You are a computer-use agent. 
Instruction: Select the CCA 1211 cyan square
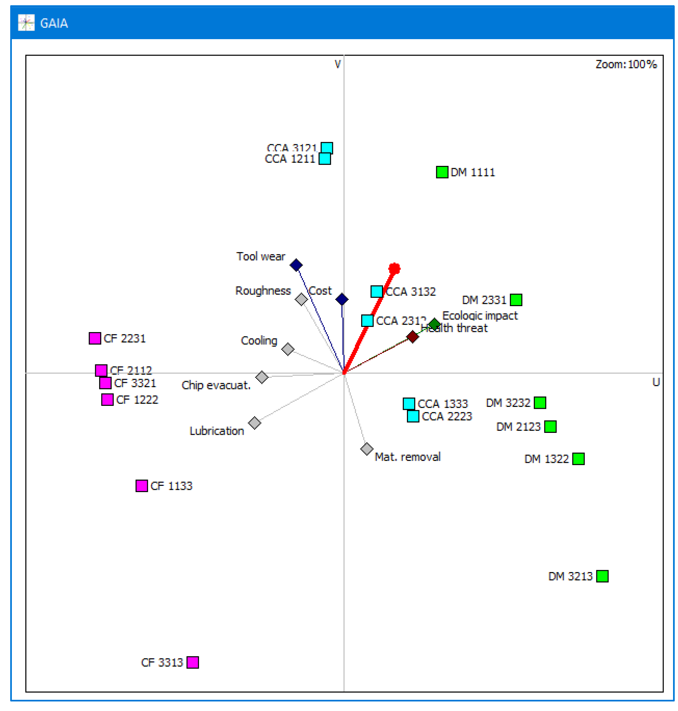[325, 159]
